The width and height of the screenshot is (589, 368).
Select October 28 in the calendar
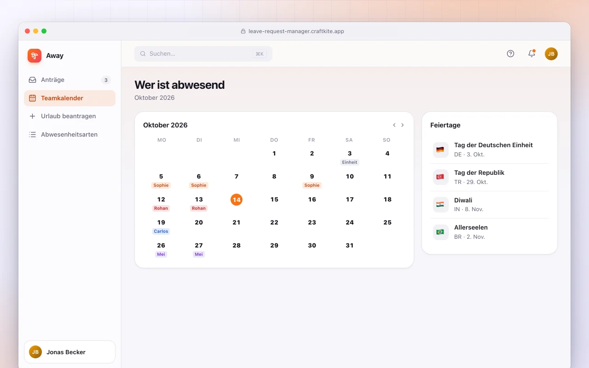(237, 246)
